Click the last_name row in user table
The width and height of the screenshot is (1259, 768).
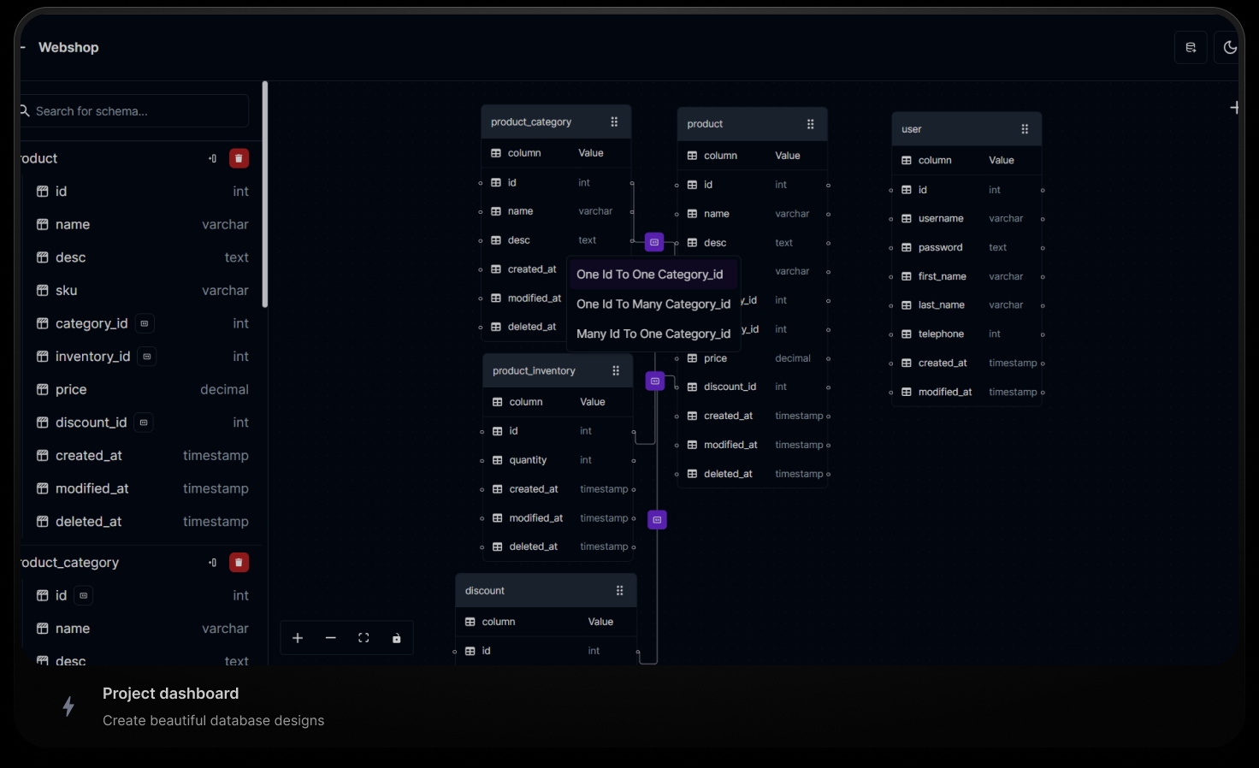[x=966, y=305]
